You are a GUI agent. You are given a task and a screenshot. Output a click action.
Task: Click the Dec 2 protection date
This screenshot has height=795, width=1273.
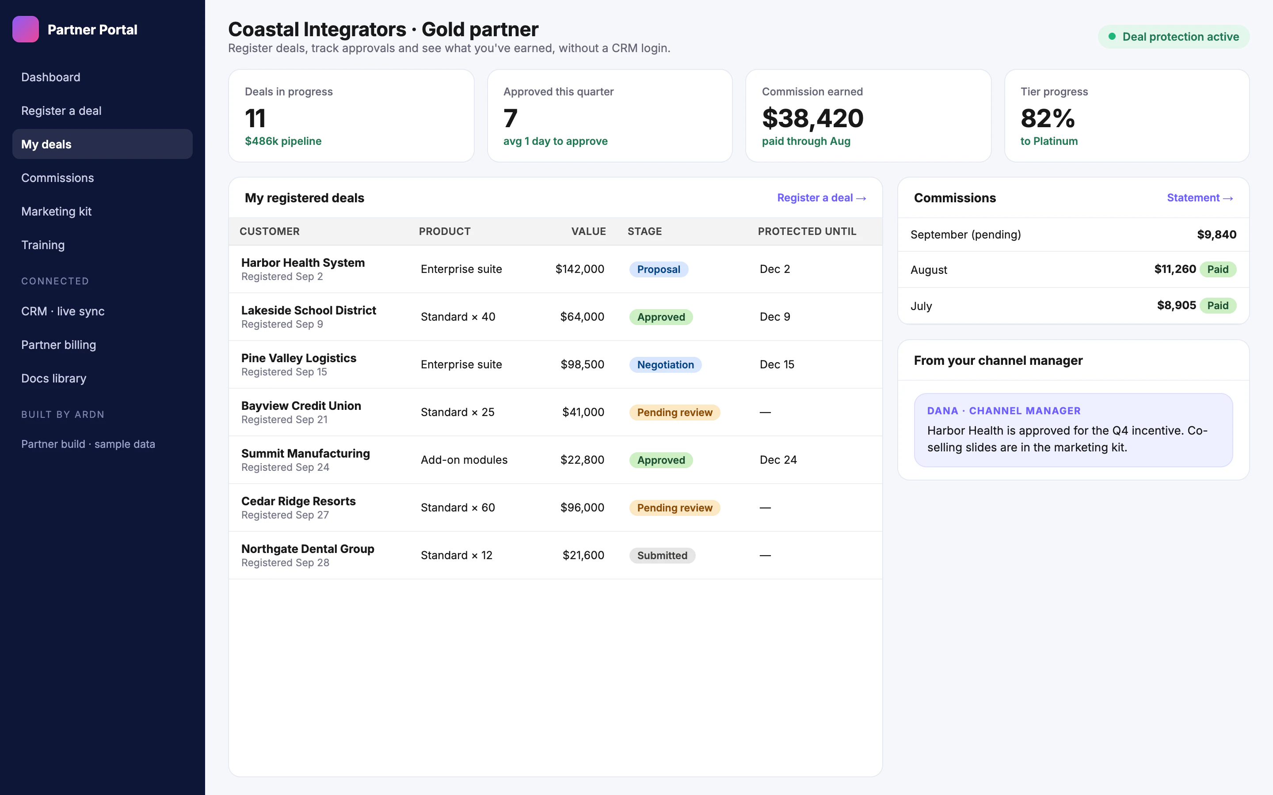[775, 269]
